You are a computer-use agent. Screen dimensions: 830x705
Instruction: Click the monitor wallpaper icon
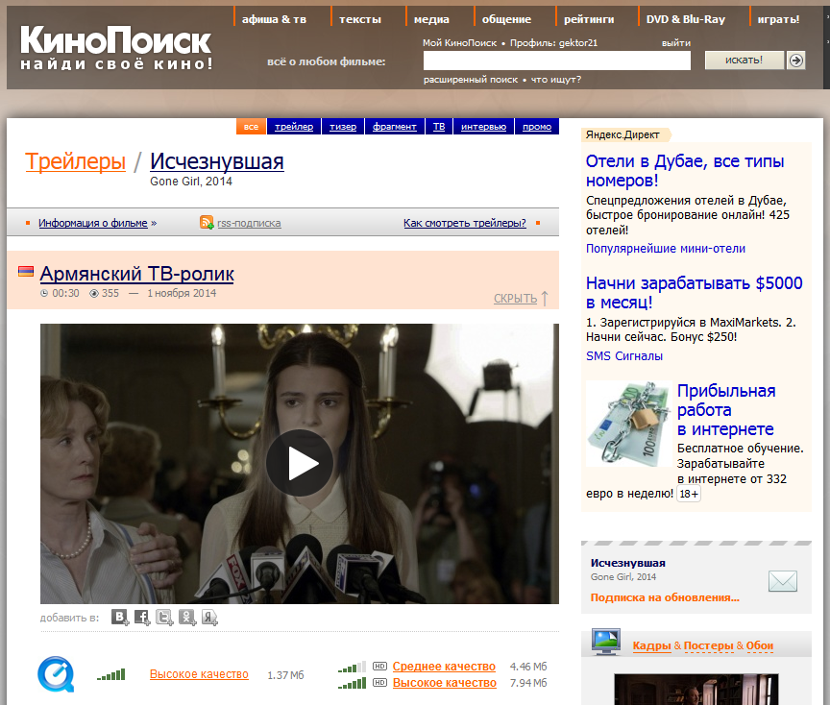(x=606, y=642)
